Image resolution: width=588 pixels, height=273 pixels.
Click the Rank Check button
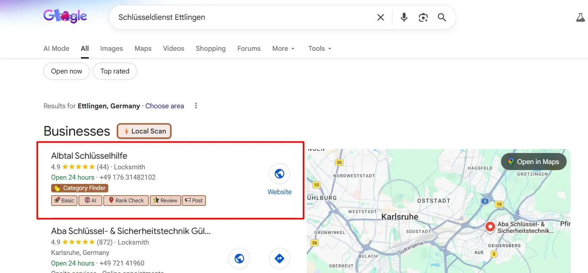tap(126, 201)
